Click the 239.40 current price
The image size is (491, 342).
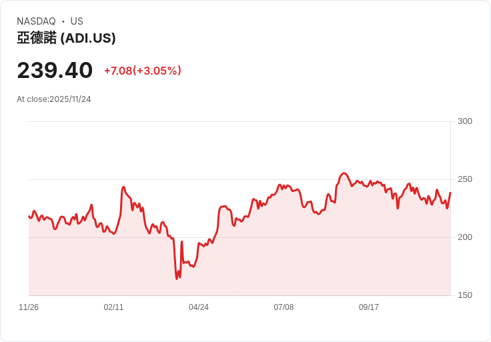[x=55, y=71]
